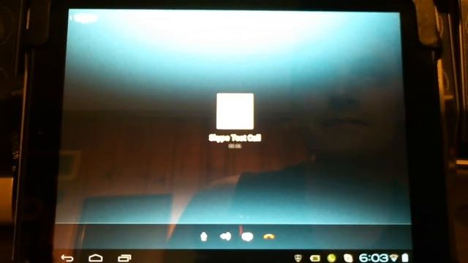This screenshot has height=263, width=468.
Task: Go to the Android home screen
Action: click(96, 258)
